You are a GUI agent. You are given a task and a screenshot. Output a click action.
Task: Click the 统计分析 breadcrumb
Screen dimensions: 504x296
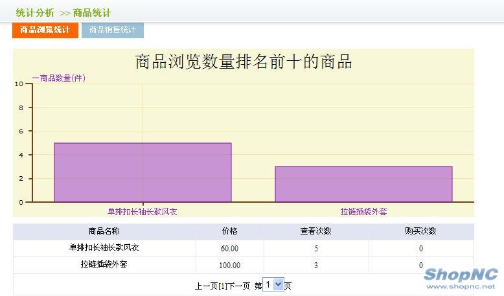click(35, 13)
